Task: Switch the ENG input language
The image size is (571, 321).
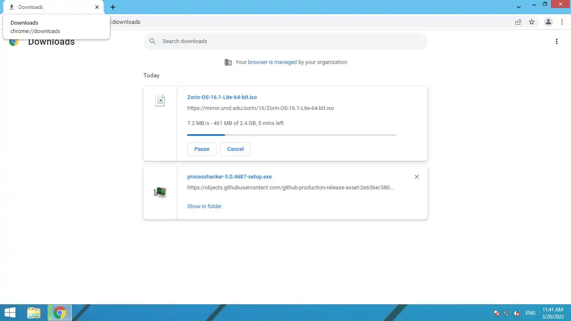Action: [x=530, y=313]
